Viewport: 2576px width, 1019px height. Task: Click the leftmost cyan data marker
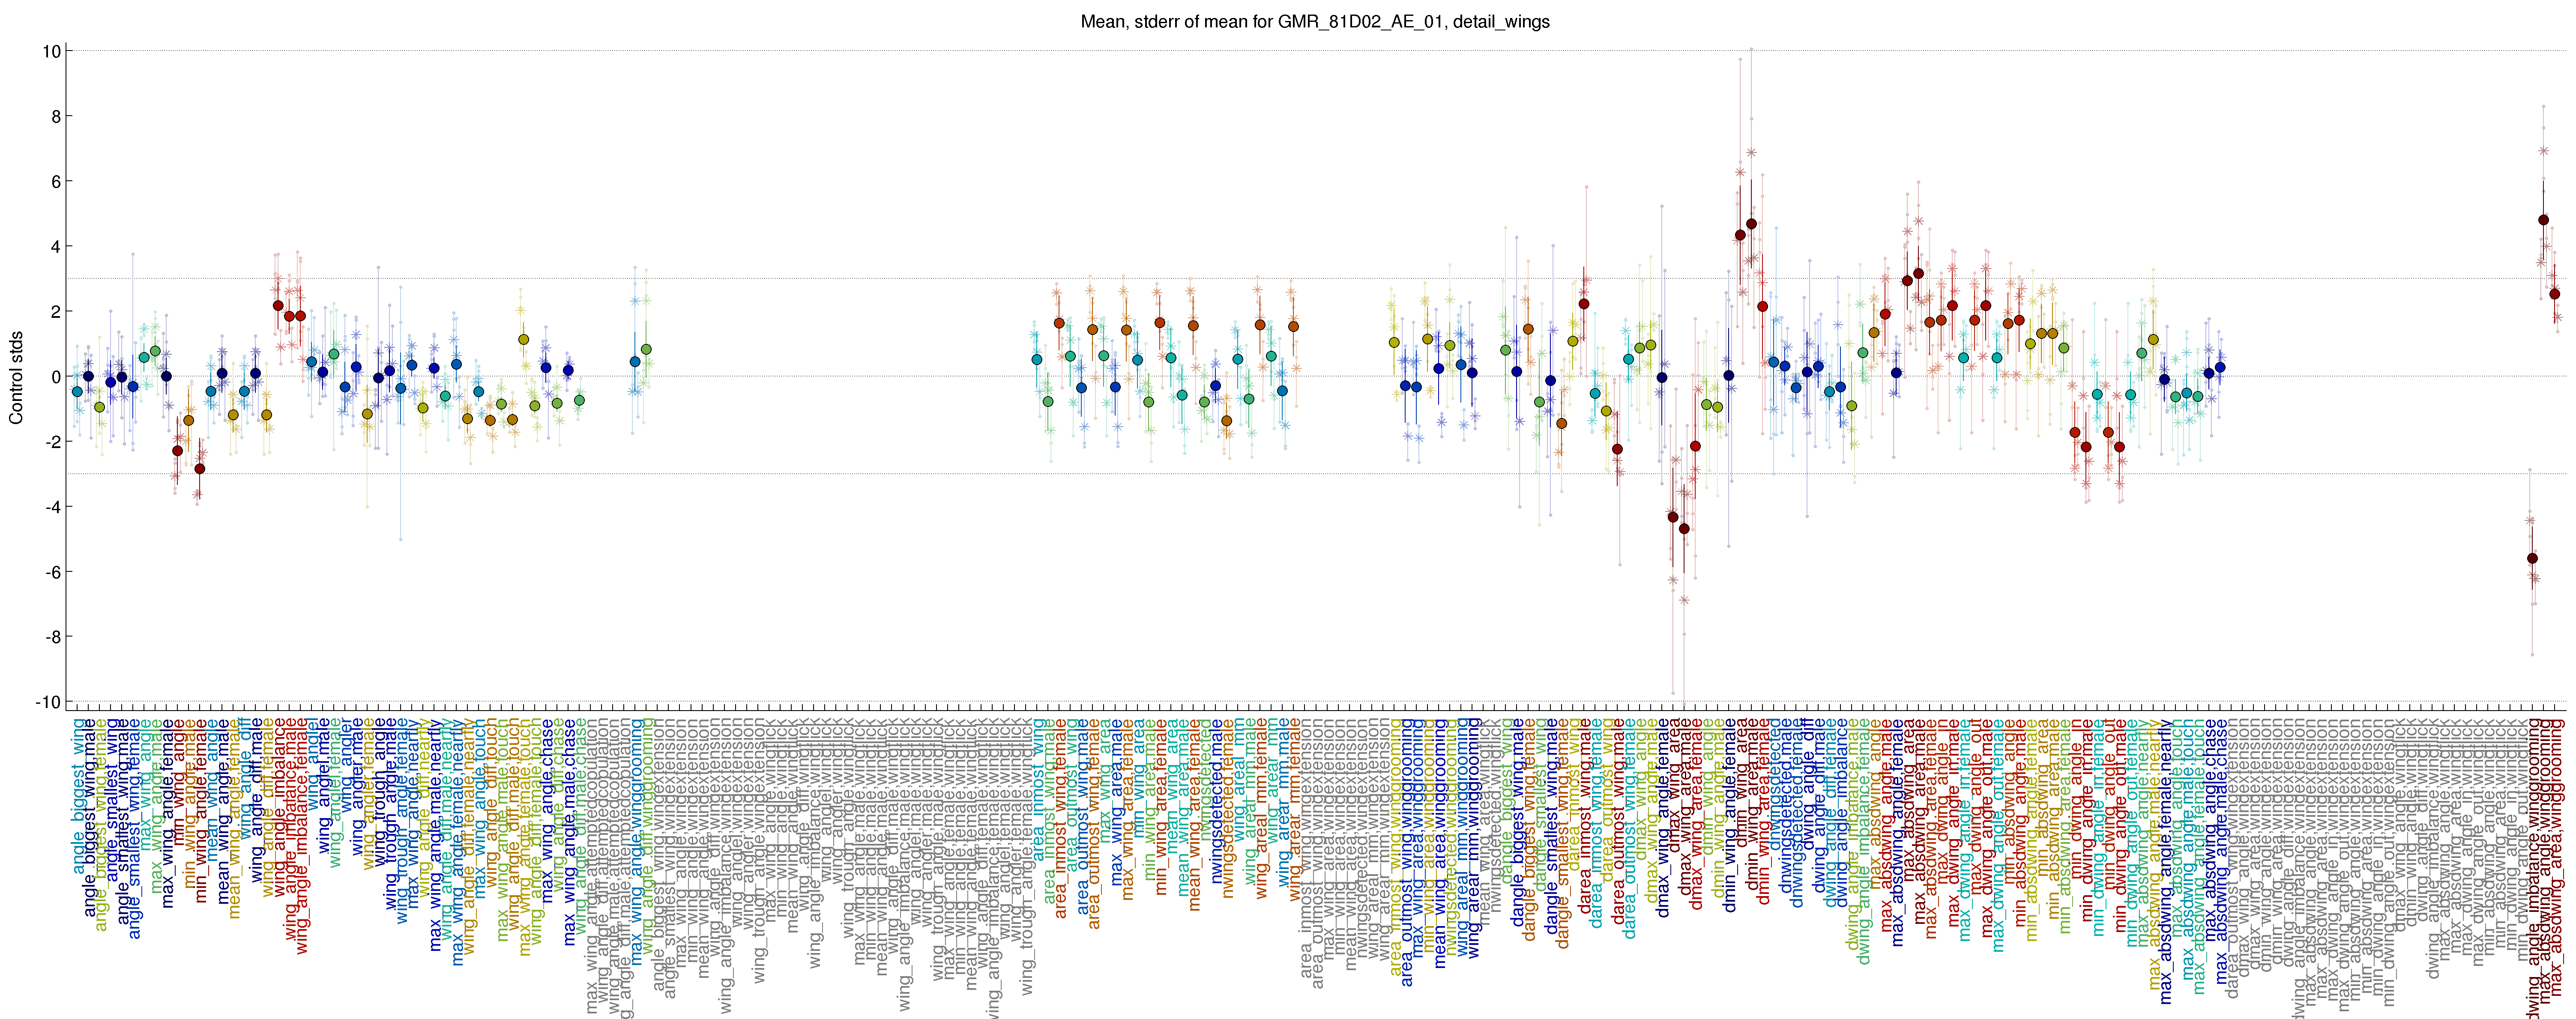point(77,392)
